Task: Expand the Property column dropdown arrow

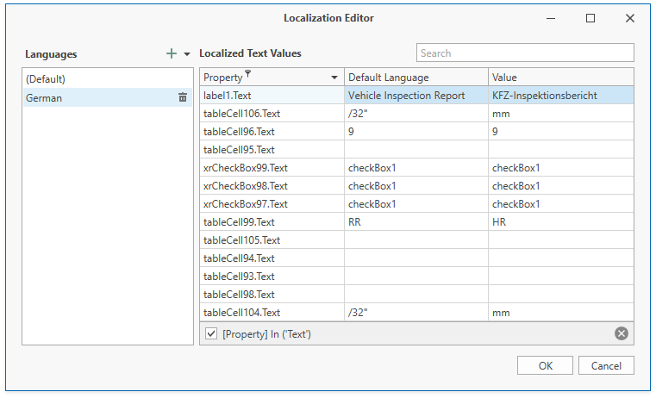Action: [334, 78]
